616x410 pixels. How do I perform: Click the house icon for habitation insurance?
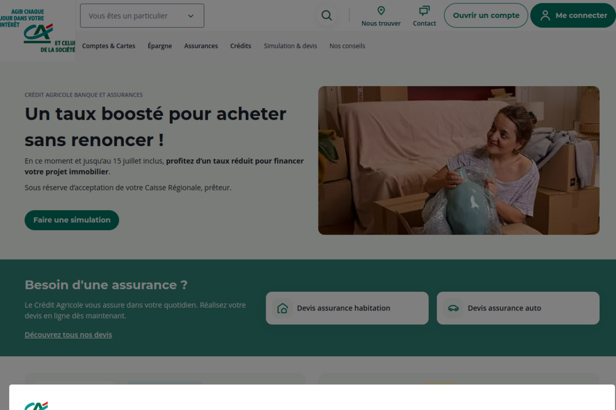tap(282, 308)
